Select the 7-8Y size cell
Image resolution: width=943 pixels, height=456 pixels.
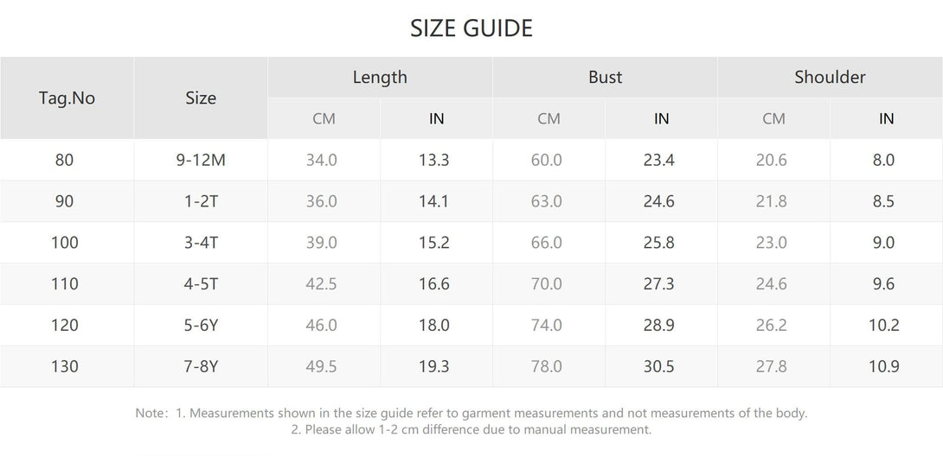(201, 367)
